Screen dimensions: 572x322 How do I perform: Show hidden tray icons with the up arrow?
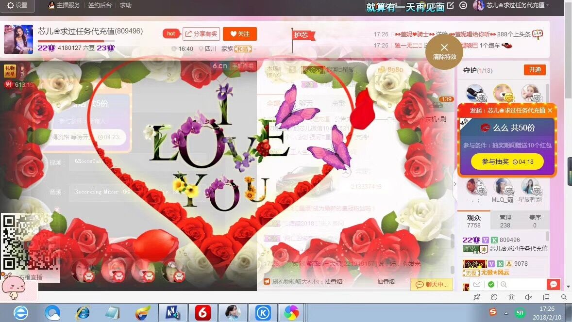[506, 313]
